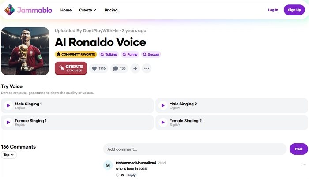Image resolution: width=309 pixels, height=179 pixels.
Task: Focus the Add comment input field
Action: click(x=195, y=149)
